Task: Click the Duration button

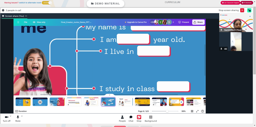Action: [21, 111]
